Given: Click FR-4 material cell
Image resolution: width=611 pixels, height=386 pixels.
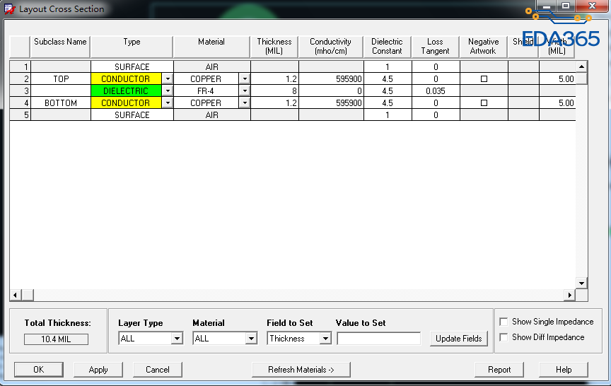Looking at the screenshot, I should click(206, 91).
